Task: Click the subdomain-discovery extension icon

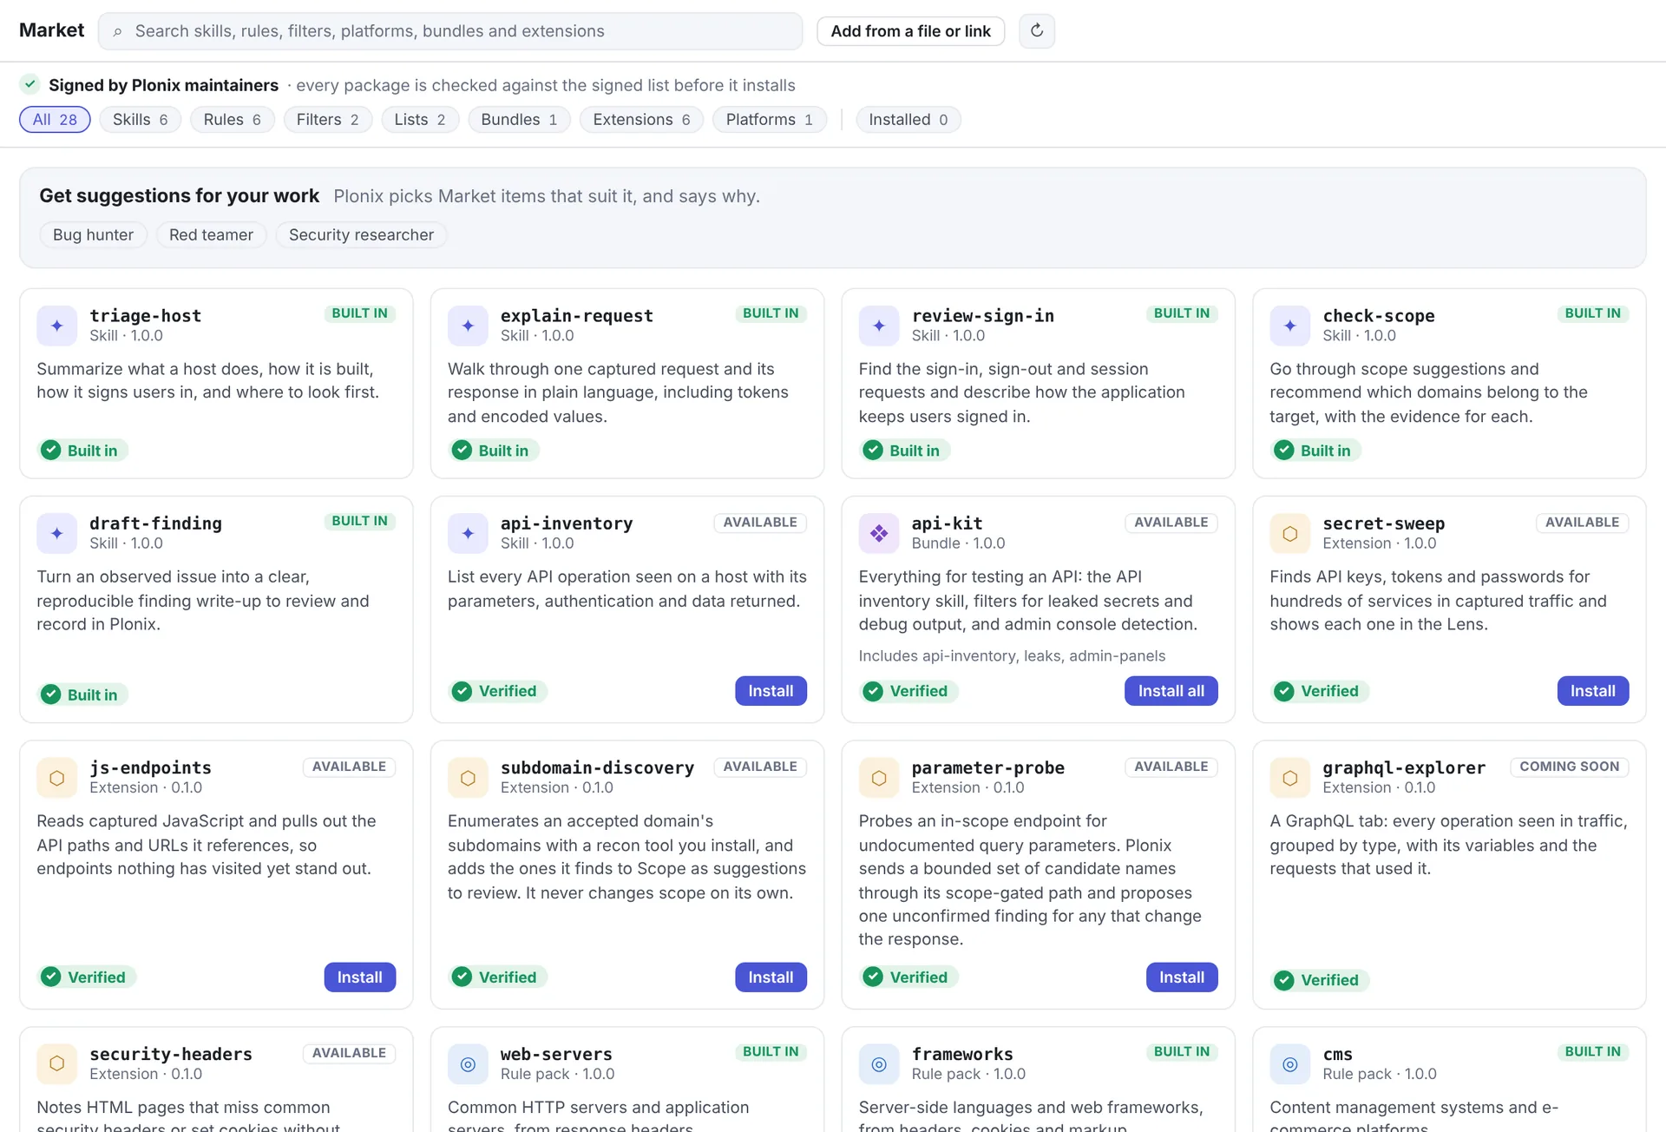Action: (468, 778)
